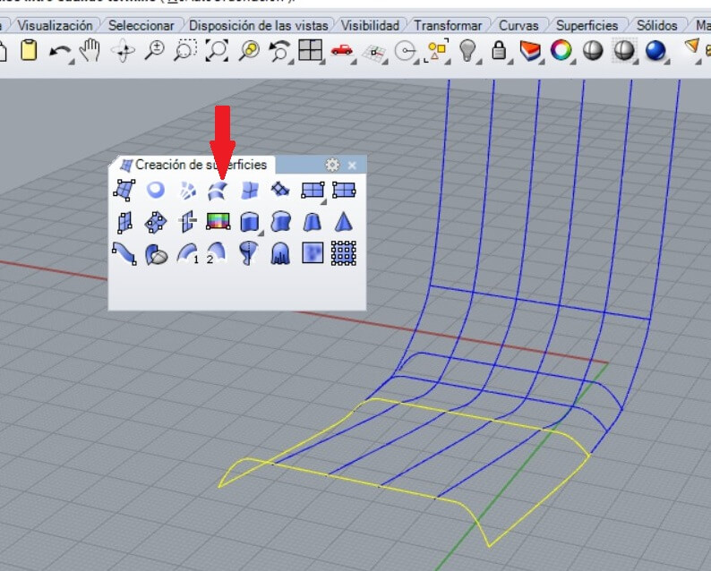The width and height of the screenshot is (711, 571).
Task: Open the surface panel gear settings
Action: (332, 165)
